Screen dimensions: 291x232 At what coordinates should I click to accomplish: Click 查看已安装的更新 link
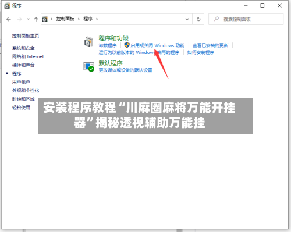[210, 45]
